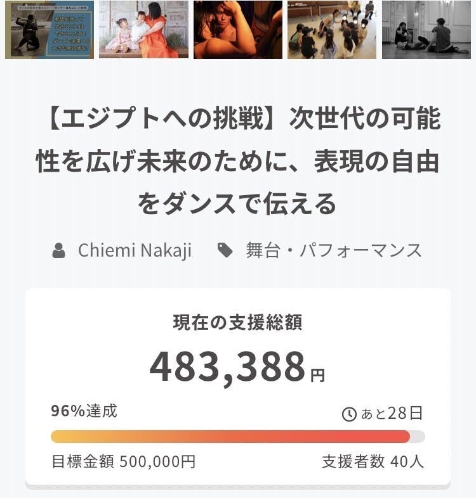The image size is (476, 498).
Task: Open the thumbnail of children sitting in circle
Action: point(332,30)
